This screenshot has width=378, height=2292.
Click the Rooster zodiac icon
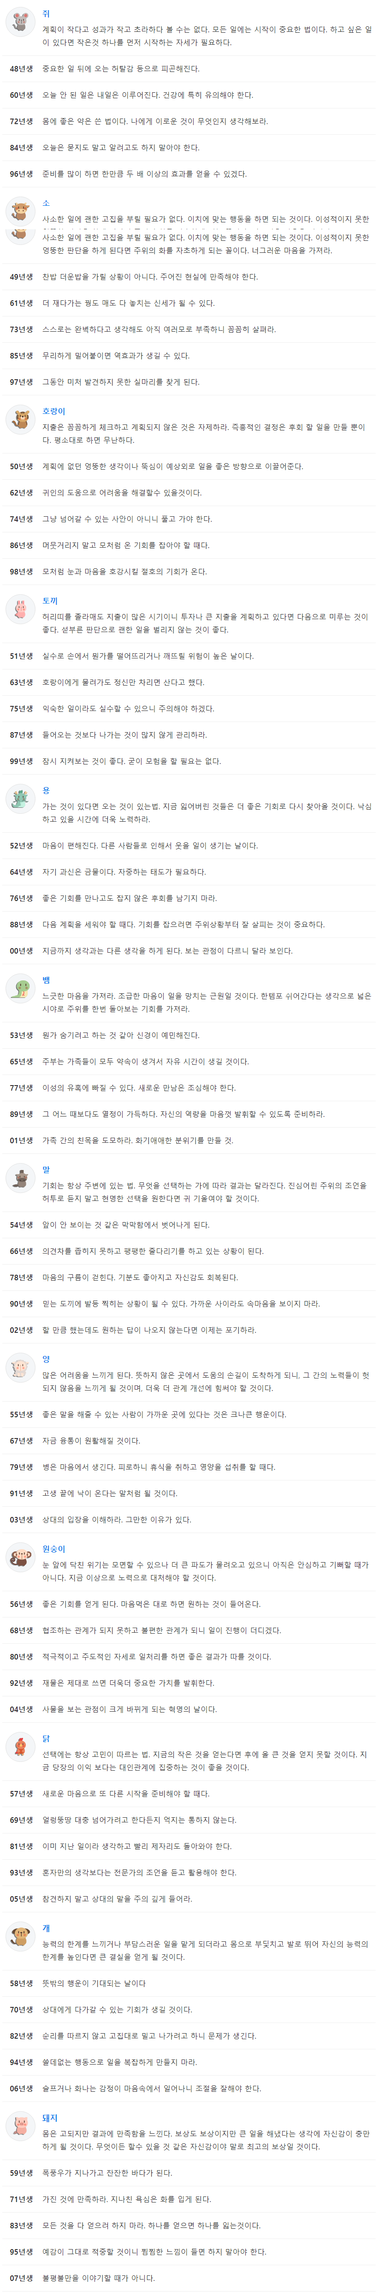point(19,1746)
